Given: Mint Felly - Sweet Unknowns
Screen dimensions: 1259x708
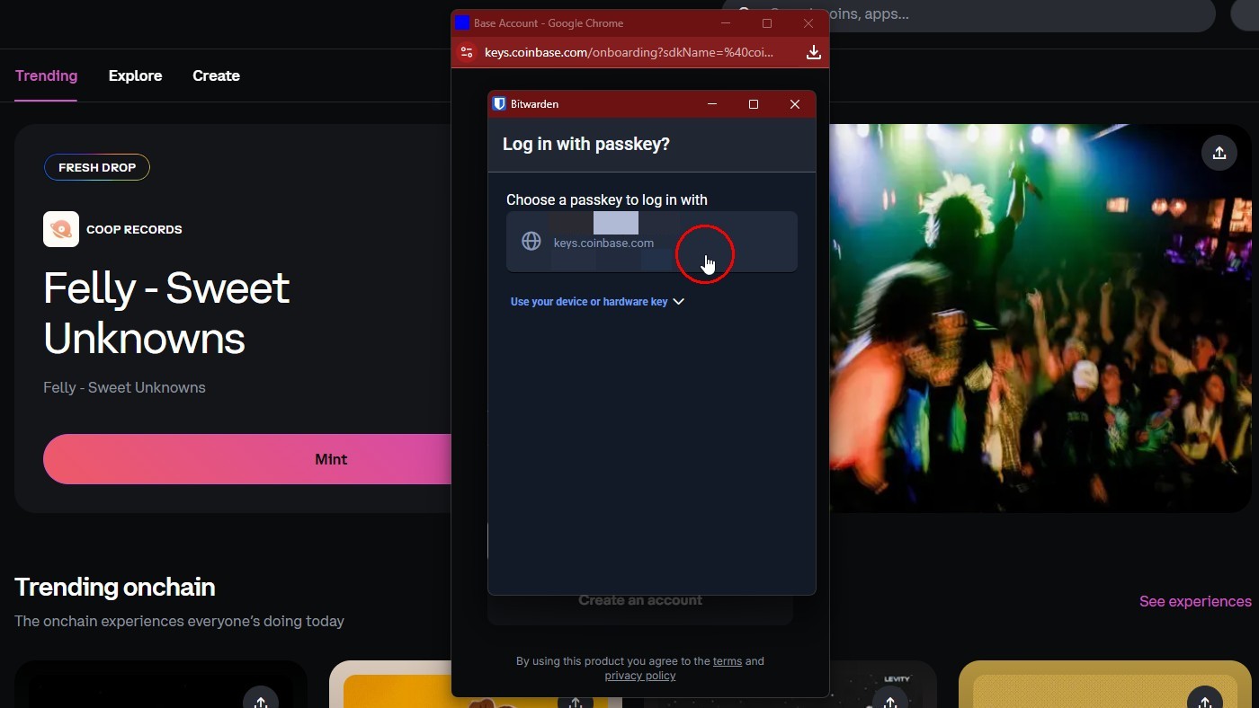Looking at the screenshot, I should pos(247,459).
